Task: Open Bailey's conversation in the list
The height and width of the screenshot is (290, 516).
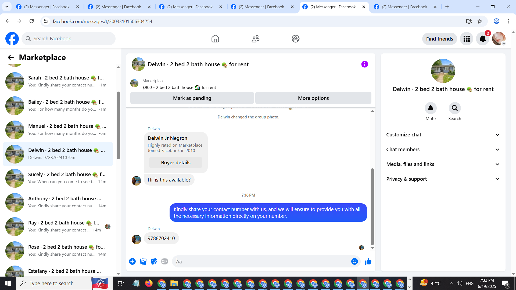Action: (x=58, y=106)
